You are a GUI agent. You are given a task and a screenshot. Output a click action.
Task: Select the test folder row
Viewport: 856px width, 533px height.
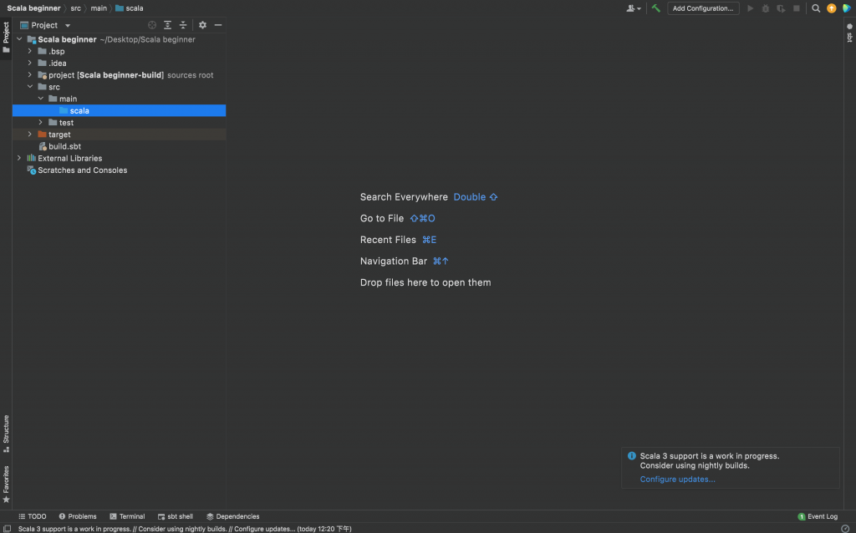pyautogui.click(x=119, y=122)
